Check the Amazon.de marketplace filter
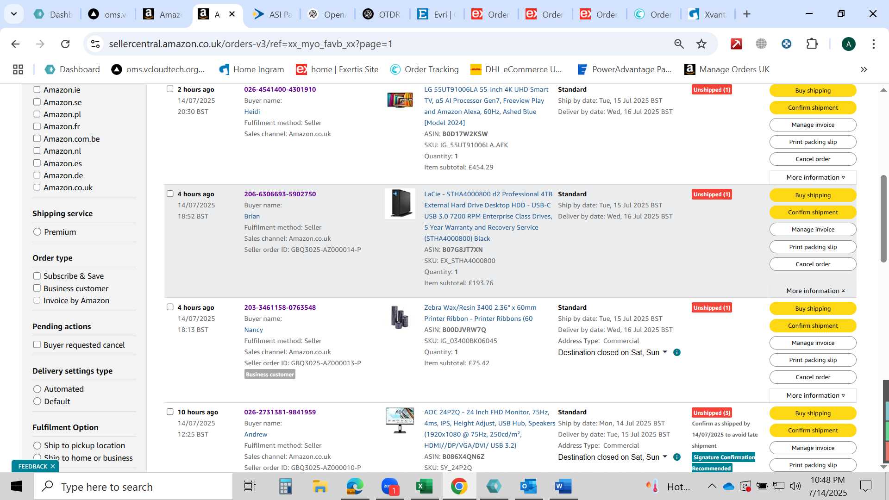889x500 pixels. coord(37,175)
